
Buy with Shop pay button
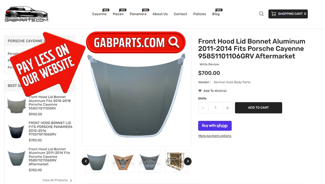pos(215,126)
